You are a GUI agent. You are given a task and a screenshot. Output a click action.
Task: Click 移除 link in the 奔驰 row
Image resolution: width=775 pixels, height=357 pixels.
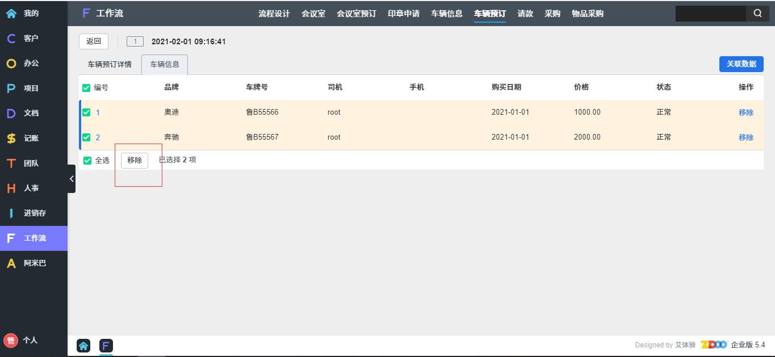point(745,137)
